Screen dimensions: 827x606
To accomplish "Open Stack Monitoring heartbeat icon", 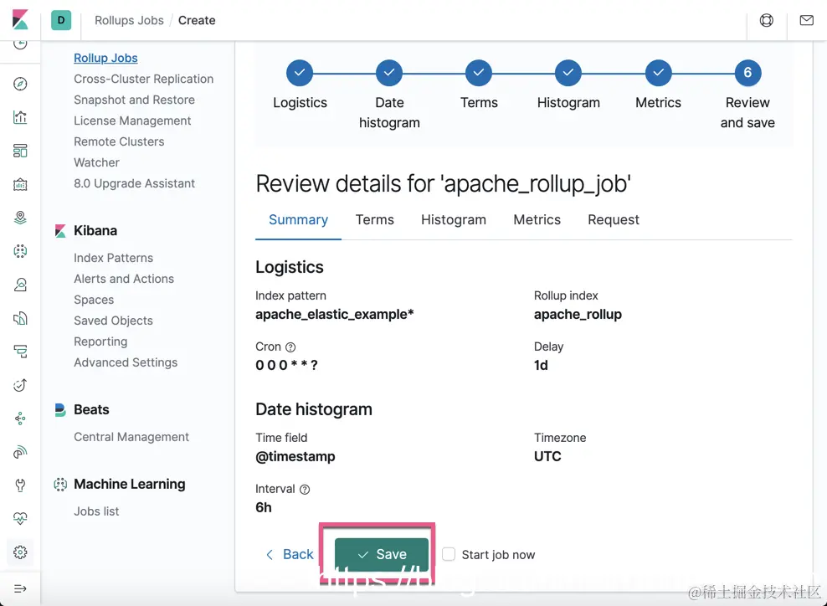I will pos(20,518).
